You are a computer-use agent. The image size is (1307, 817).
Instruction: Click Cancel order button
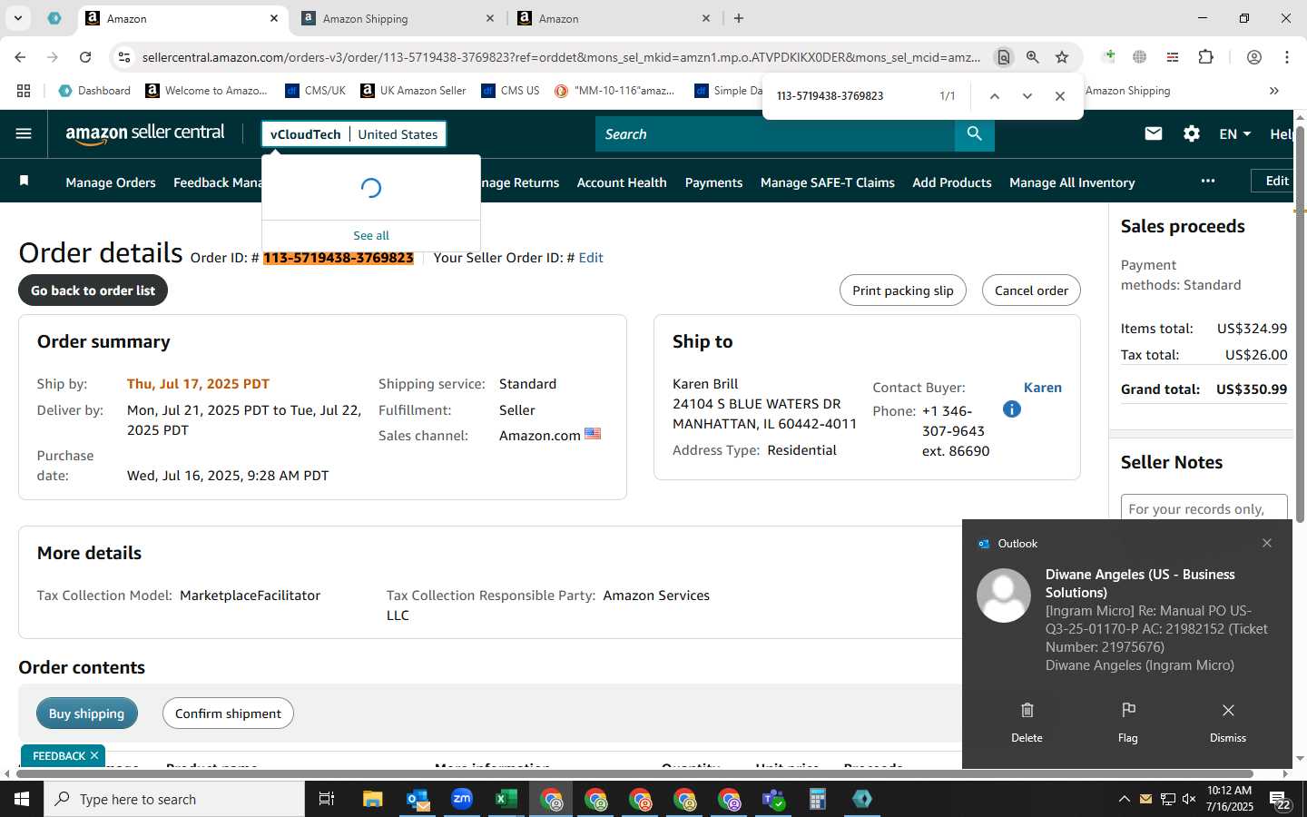pyautogui.click(x=1031, y=290)
